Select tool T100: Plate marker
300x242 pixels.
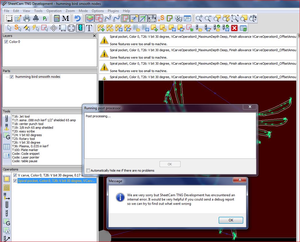point(25,150)
